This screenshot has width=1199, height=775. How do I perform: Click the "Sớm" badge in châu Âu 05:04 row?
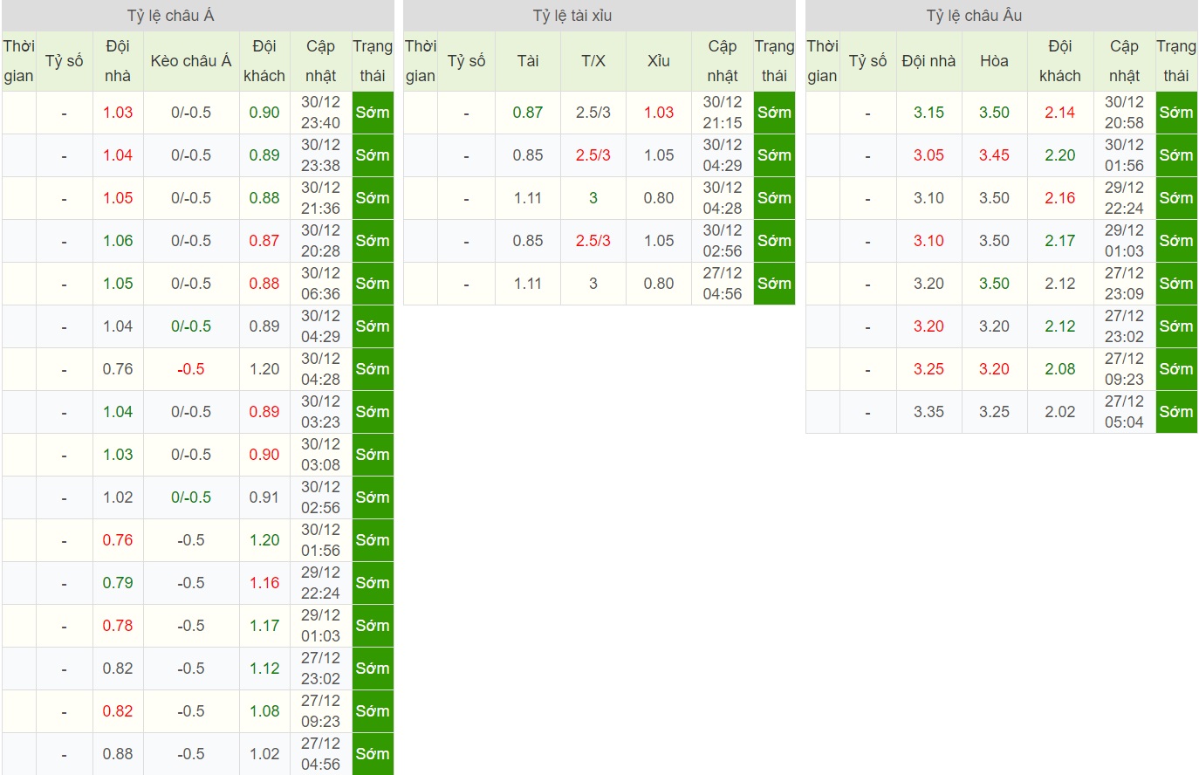pos(1176,412)
